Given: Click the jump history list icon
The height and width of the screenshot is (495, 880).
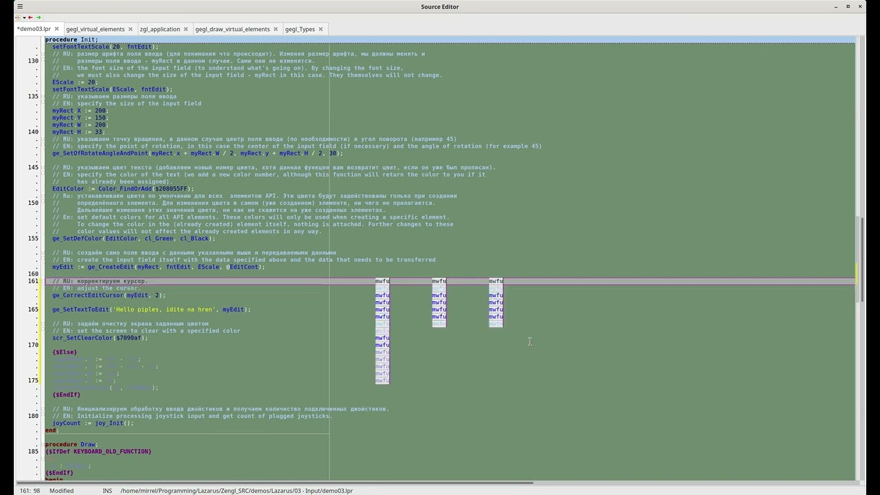Looking at the screenshot, I should pos(17,17).
